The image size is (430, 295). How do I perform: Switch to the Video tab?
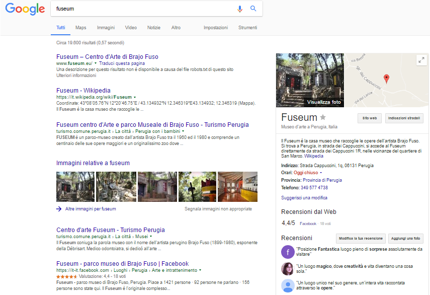pos(131,28)
